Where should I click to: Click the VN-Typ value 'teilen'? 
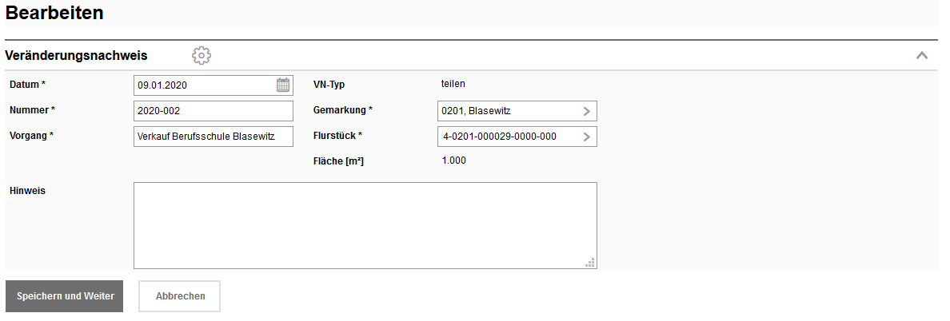click(x=453, y=83)
